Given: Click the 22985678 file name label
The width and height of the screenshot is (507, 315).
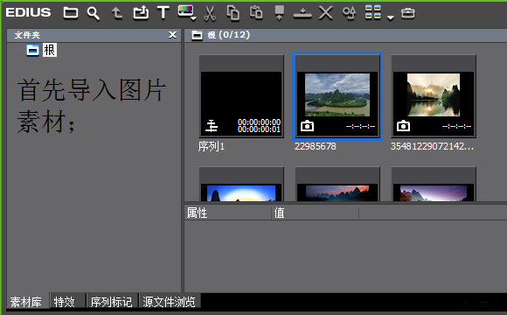Looking at the screenshot, I should point(316,146).
